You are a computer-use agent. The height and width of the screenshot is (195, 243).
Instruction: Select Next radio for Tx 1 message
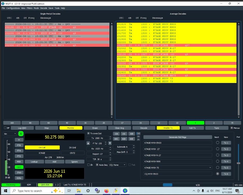pyautogui.click(x=218, y=143)
